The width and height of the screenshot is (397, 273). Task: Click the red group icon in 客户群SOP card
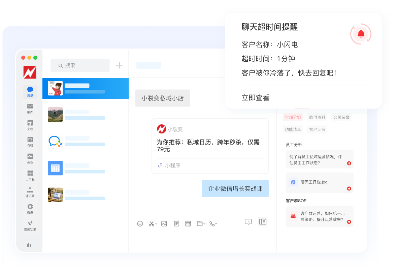293,216
